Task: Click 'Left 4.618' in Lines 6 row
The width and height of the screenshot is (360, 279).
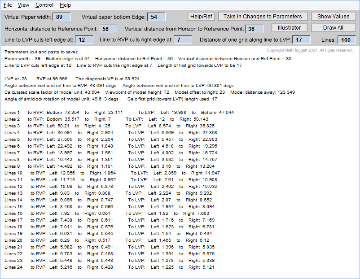Action: [162, 146]
